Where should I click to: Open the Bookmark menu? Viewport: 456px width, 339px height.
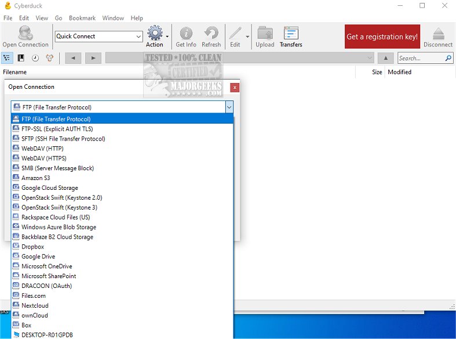tap(82, 18)
